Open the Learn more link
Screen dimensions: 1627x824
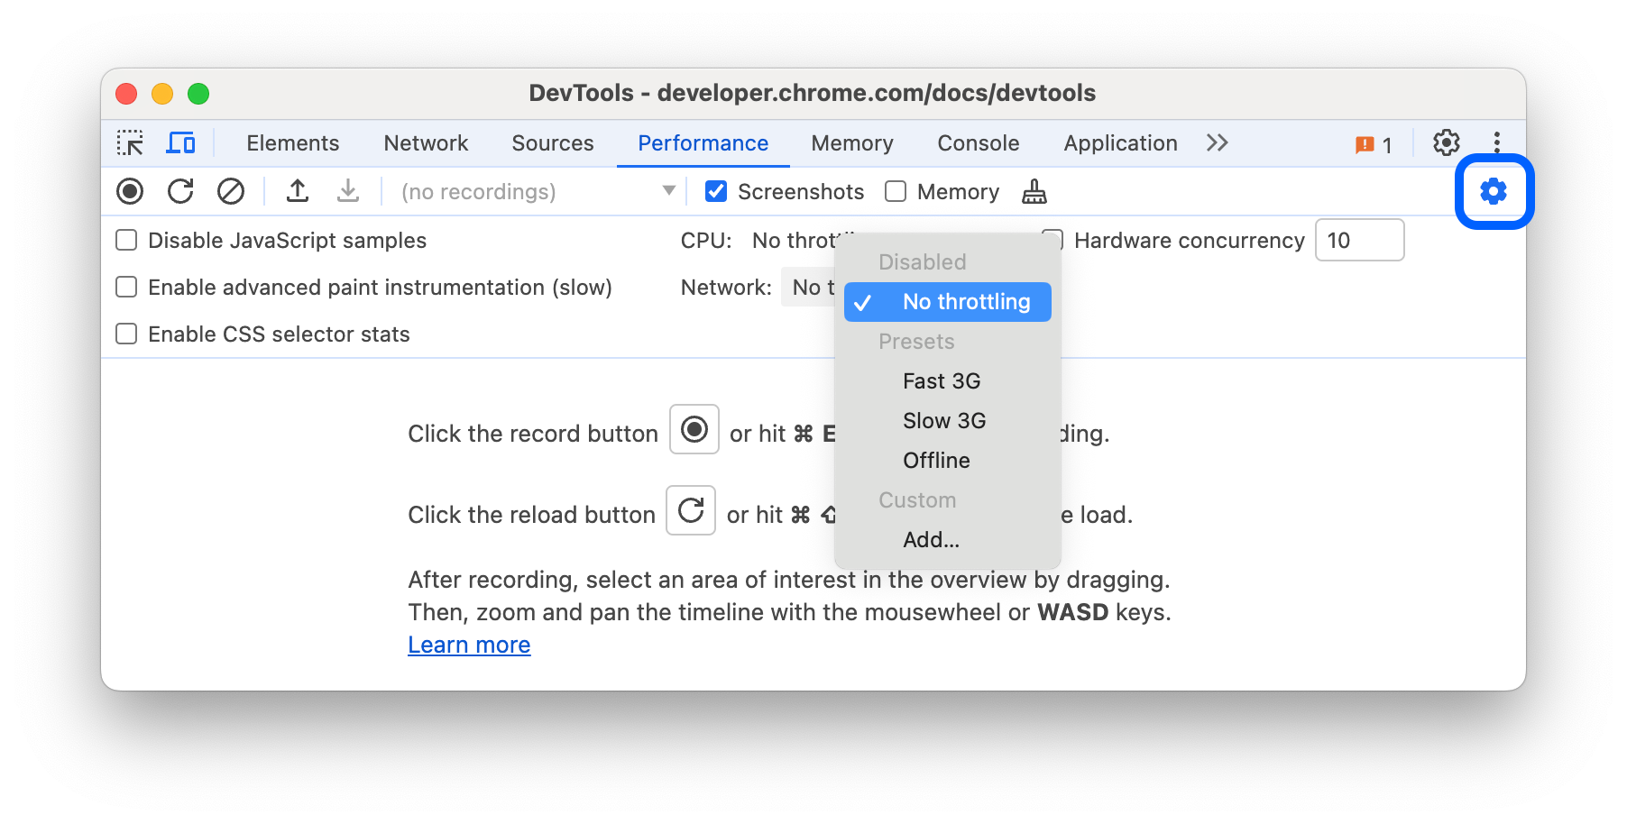(x=468, y=644)
